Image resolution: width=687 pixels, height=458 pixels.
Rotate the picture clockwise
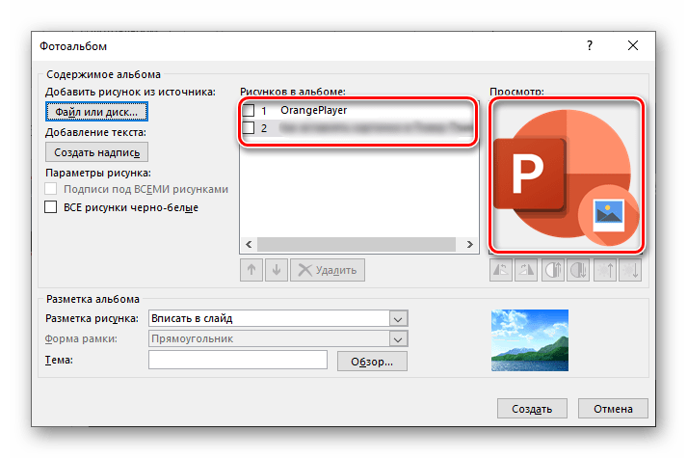coord(526,270)
